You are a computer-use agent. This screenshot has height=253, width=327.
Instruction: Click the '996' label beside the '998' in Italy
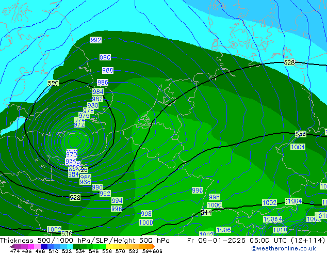[198, 190]
